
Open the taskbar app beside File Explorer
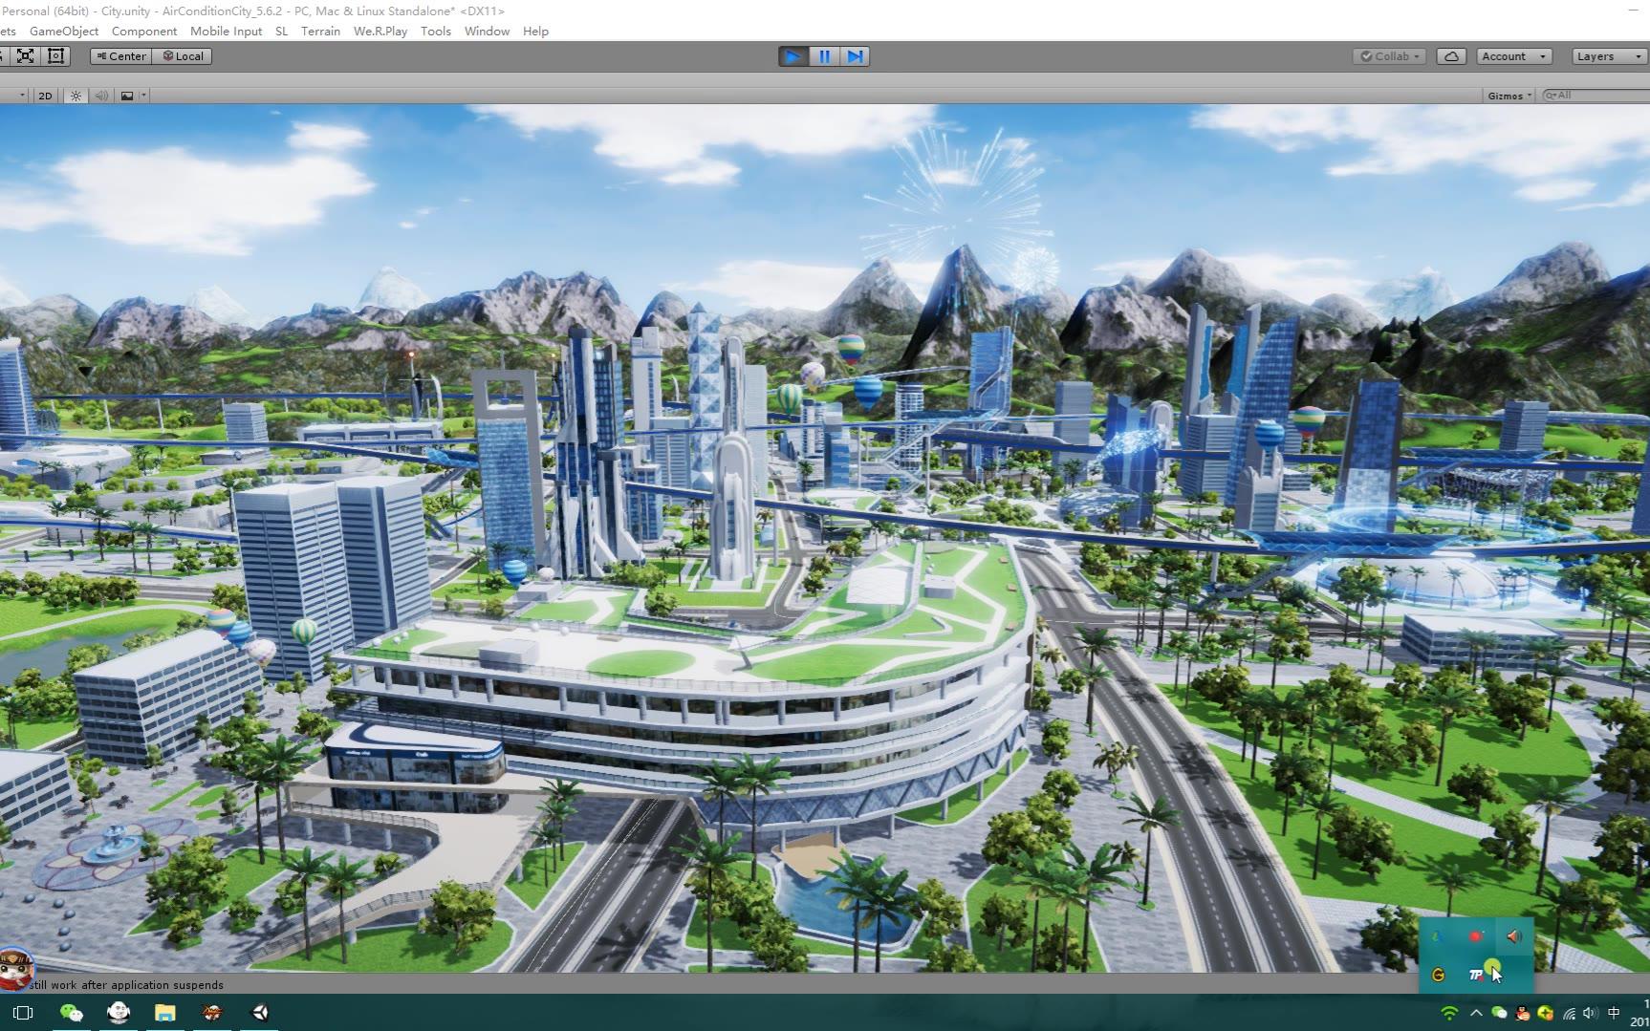[x=212, y=1013]
